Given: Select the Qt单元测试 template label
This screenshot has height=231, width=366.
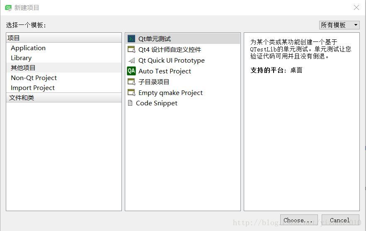Looking at the screenshot, I should (x=155, y=39).
